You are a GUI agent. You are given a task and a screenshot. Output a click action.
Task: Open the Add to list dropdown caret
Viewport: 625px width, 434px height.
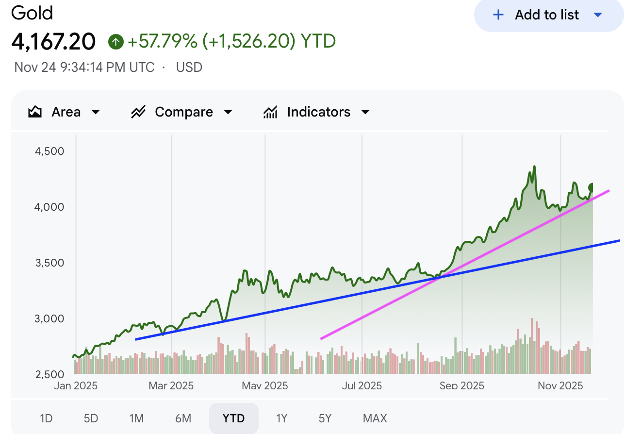tap(598, 15)
